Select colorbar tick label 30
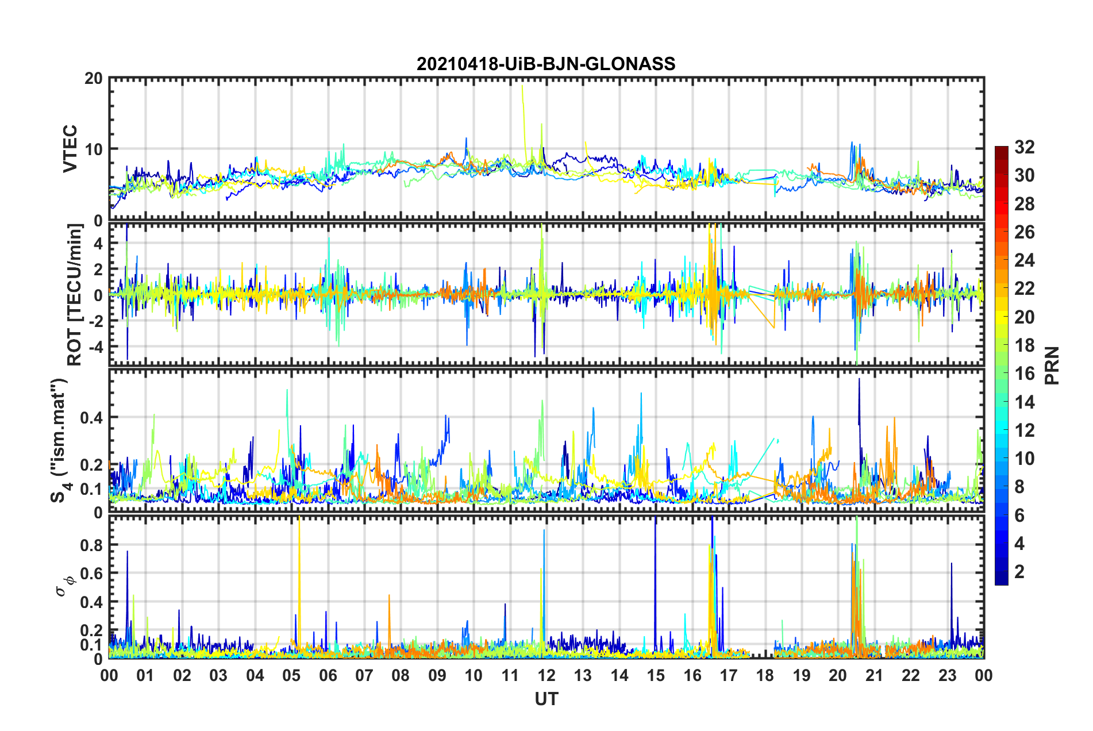 click(x=1025, y=175)
